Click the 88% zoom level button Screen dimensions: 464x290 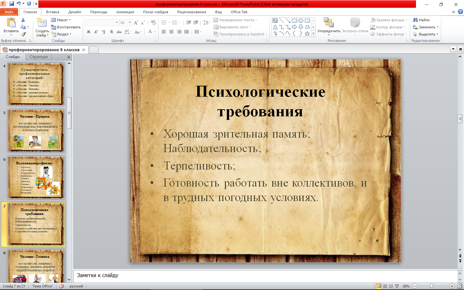point(406,286)
